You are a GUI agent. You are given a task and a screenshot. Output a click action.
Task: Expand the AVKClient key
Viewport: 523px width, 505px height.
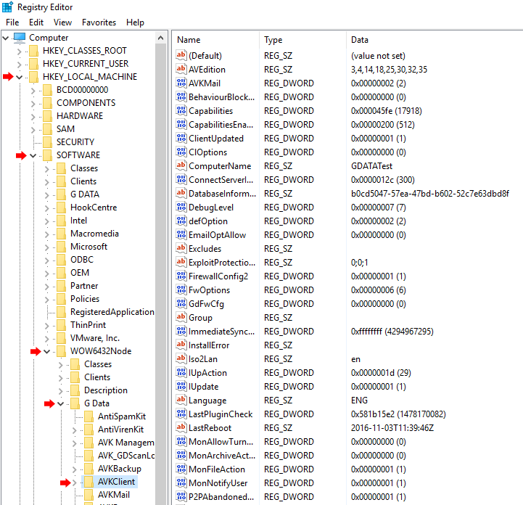pos(75,483)
